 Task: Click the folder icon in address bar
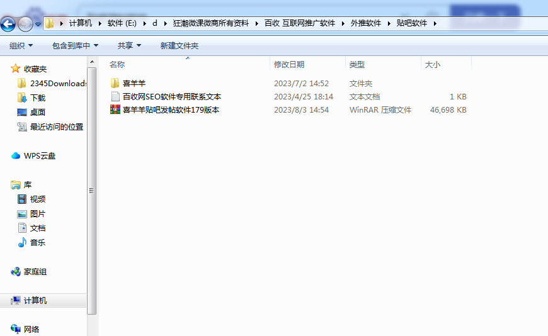click(50, 23)
